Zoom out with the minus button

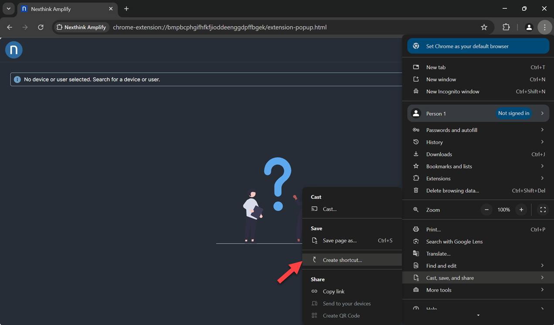tap(486, 210)
